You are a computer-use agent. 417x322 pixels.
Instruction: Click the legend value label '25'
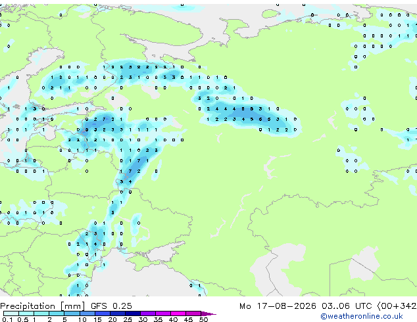[128, 319]
